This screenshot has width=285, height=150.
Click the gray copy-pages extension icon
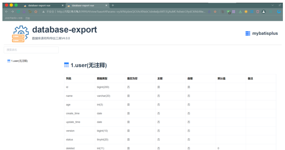tap(223, 12)
